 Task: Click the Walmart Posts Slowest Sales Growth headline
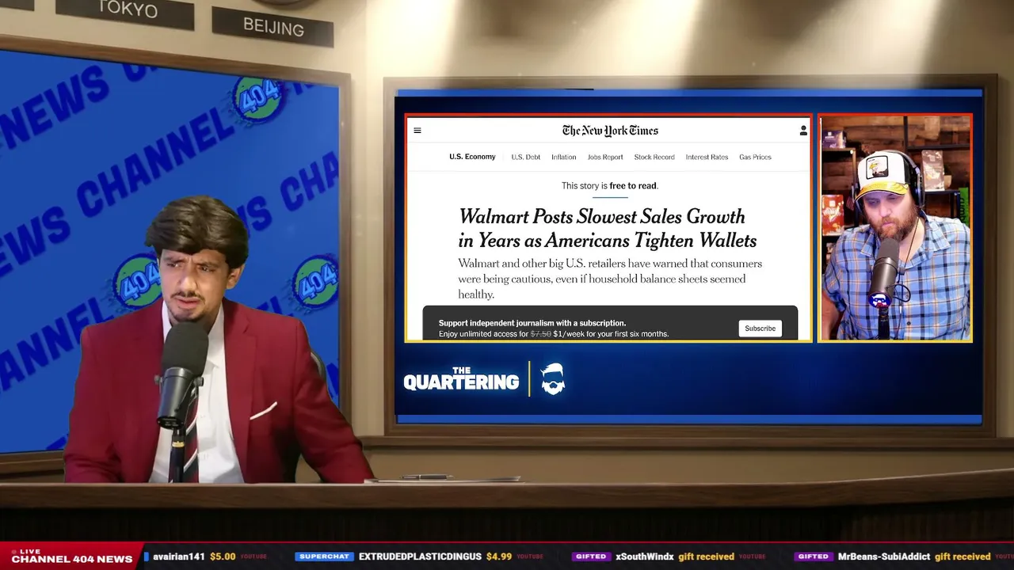pyautogui.click(x=608, y=228)
